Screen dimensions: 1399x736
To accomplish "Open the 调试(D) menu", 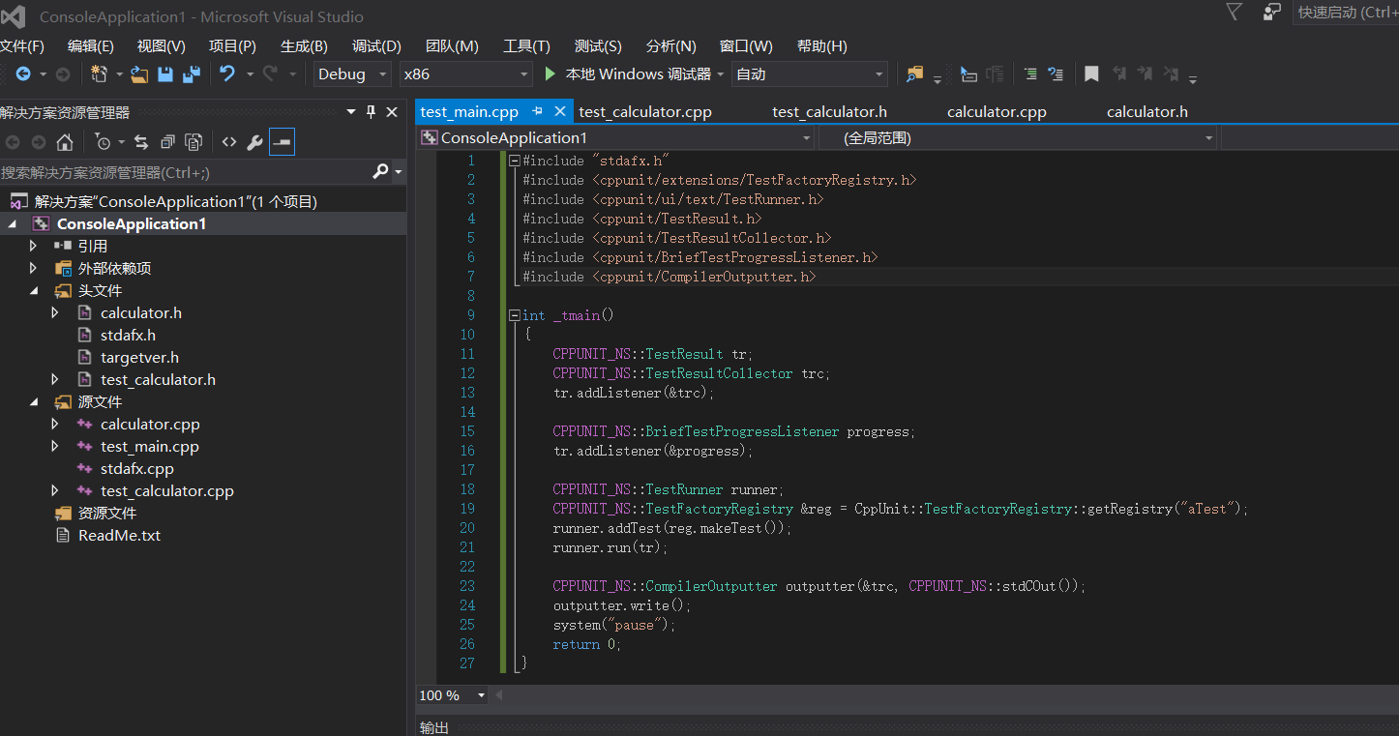I will click(376, 45).
